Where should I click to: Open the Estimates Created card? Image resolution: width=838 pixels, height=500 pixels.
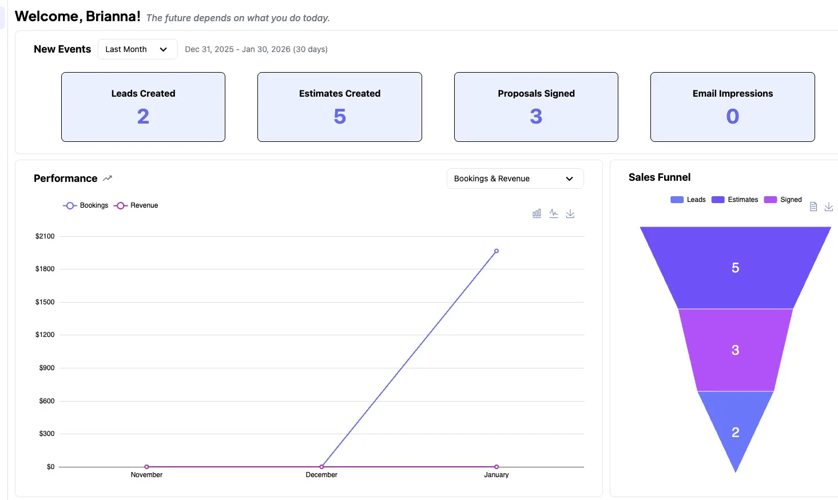(340, 107)
